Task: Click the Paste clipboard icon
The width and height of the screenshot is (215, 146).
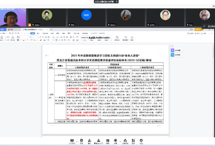Action: pos(2,37)
